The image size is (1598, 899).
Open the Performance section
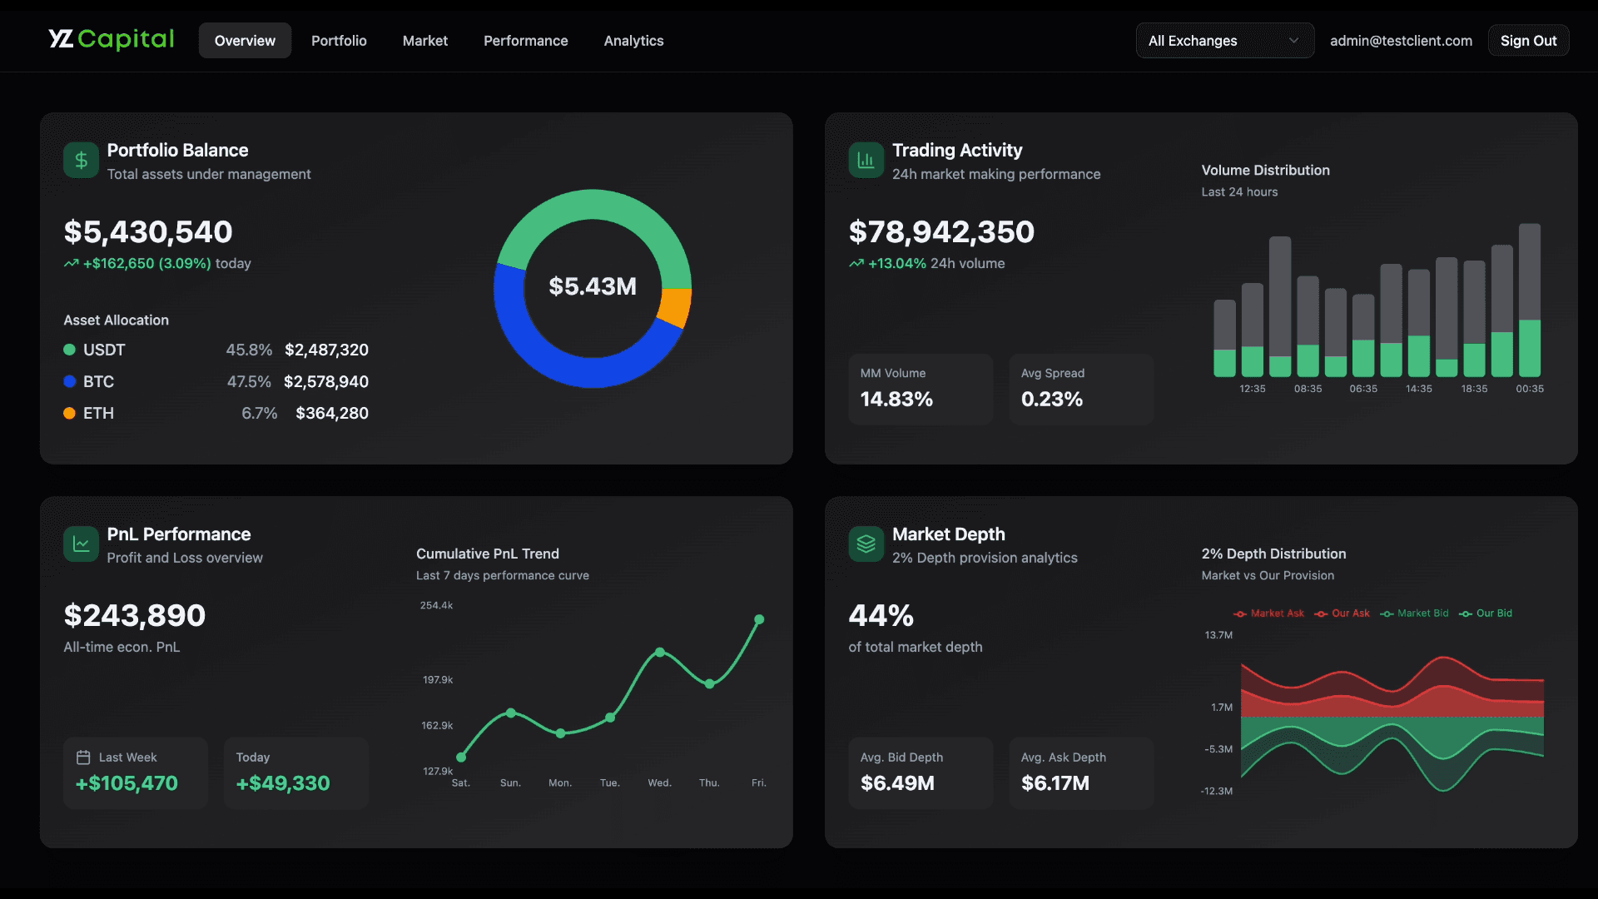[525, 40]
